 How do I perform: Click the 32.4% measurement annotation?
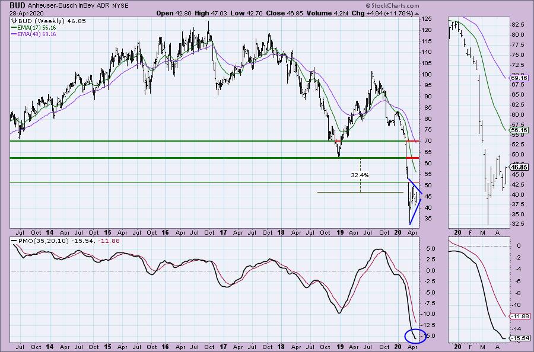pos(360,175)
